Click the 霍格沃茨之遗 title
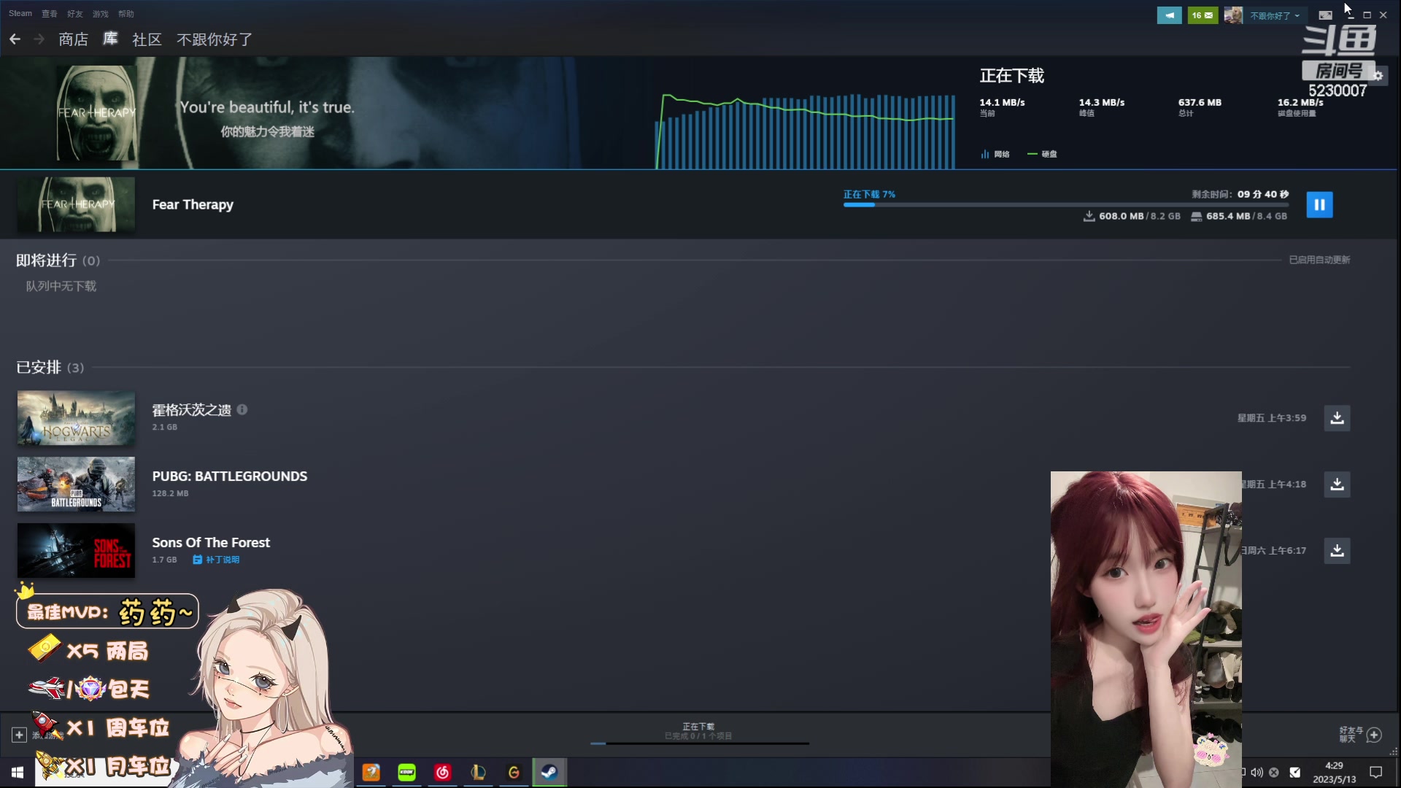Screen dimensions: 1401x788 pos(191,410)
